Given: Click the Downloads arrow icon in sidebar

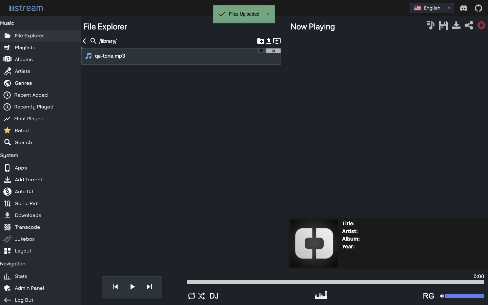Looking at the screenshot, I should [x=7, y=215].
